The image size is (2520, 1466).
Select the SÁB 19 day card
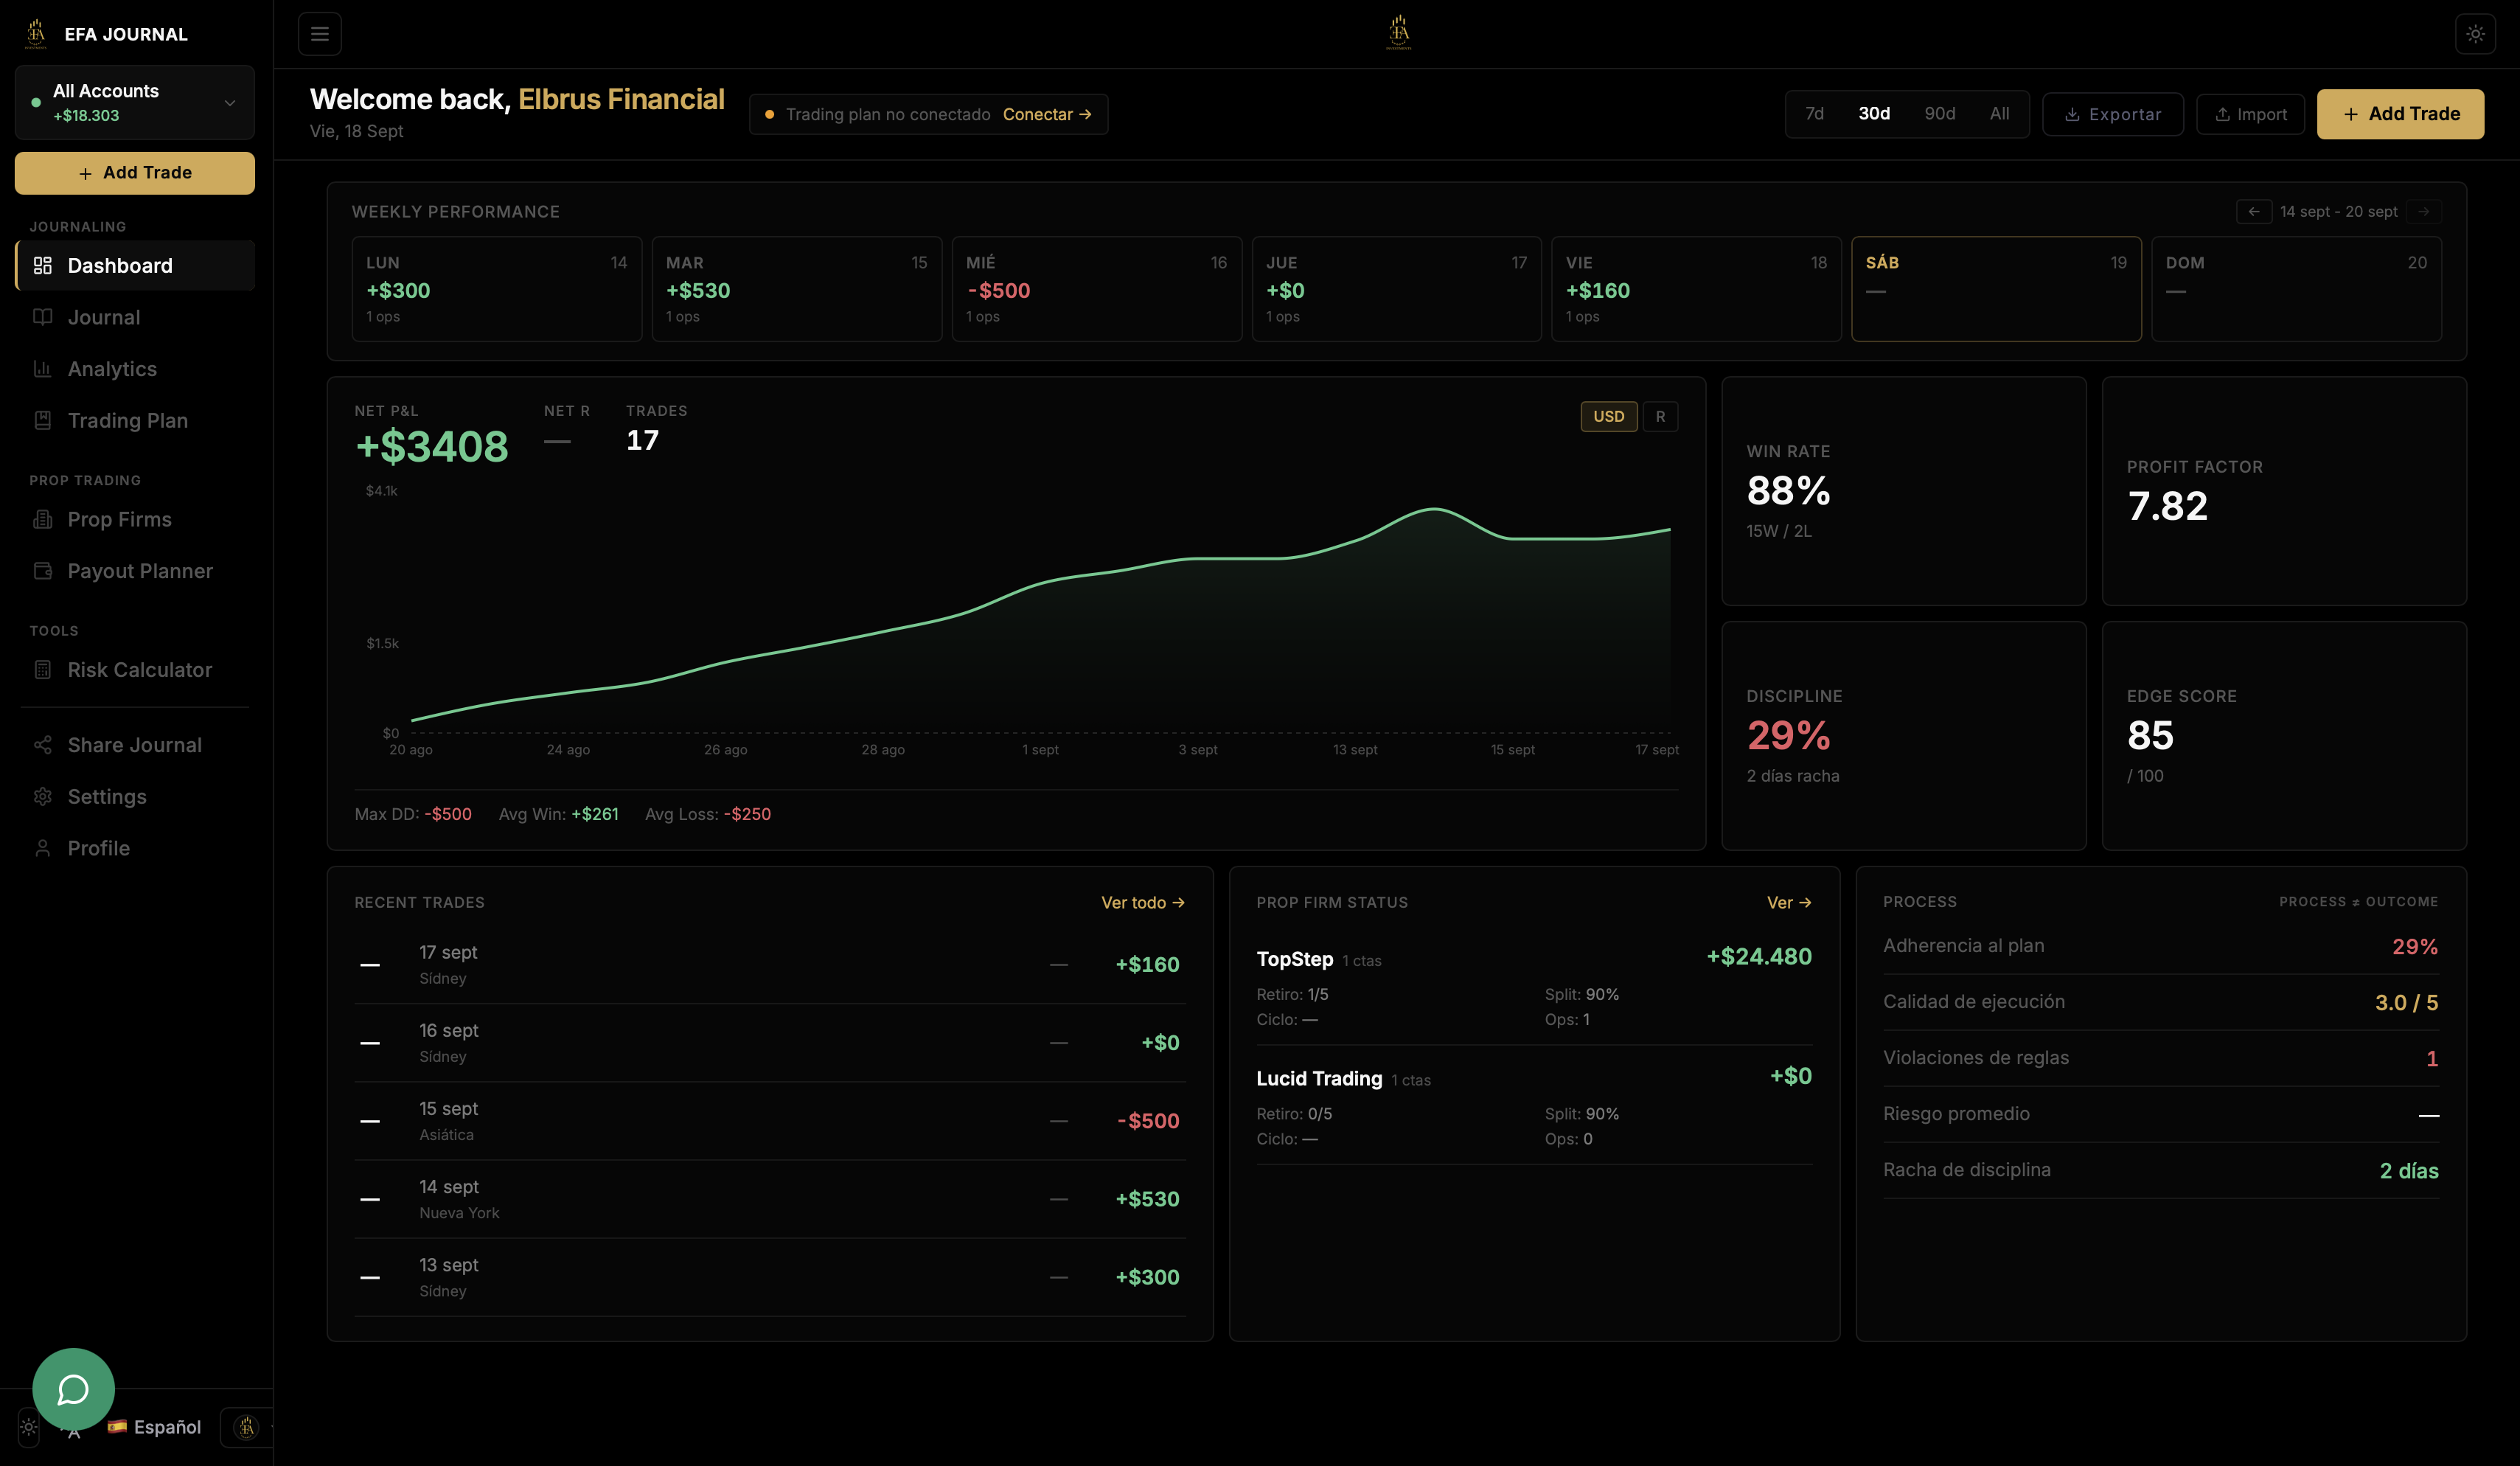1996,289
